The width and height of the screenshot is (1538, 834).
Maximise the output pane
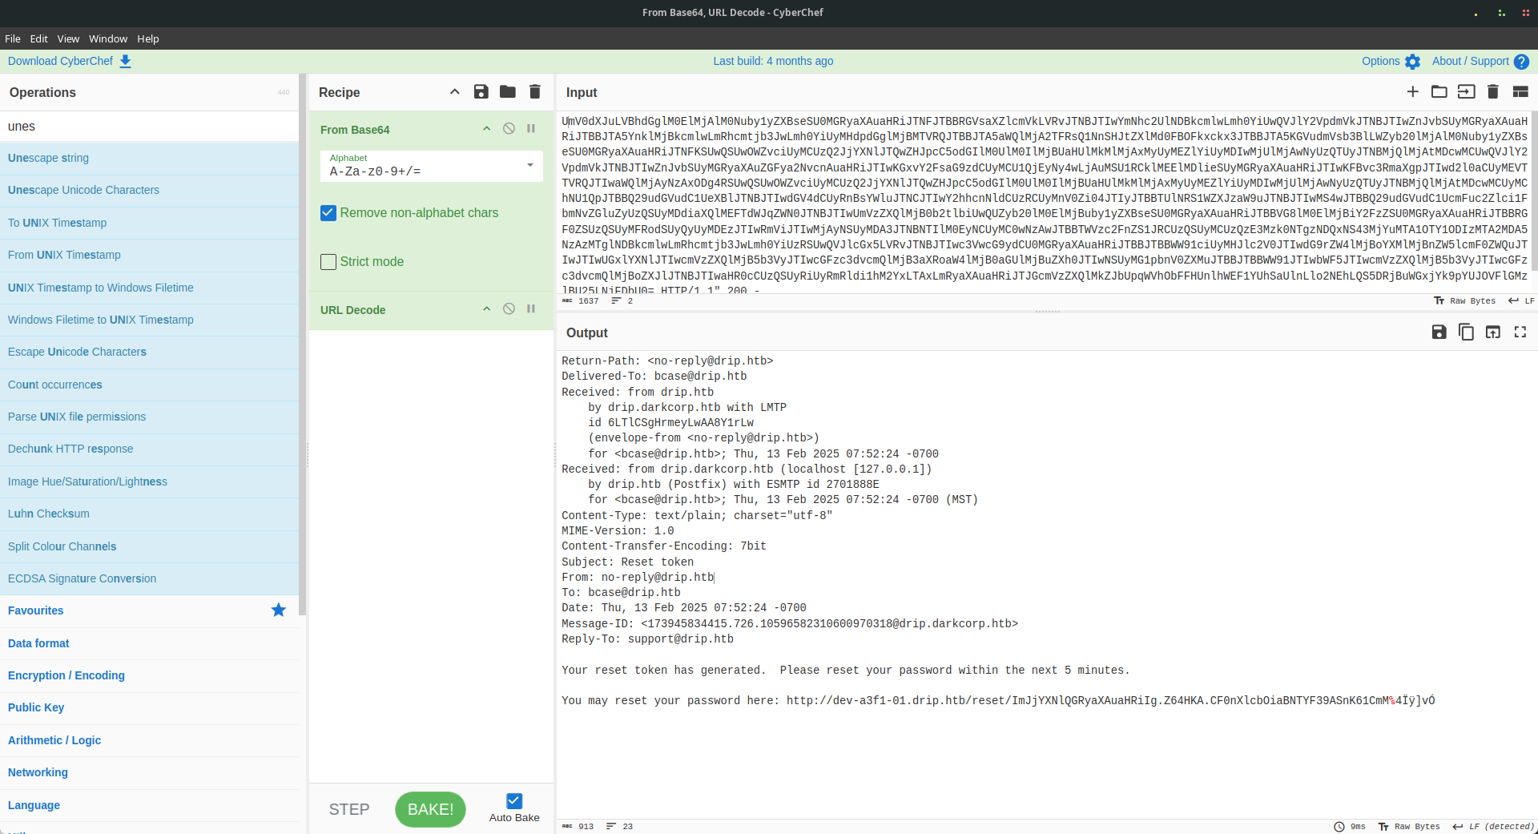pyautogui.click(x=1520, y=332)
